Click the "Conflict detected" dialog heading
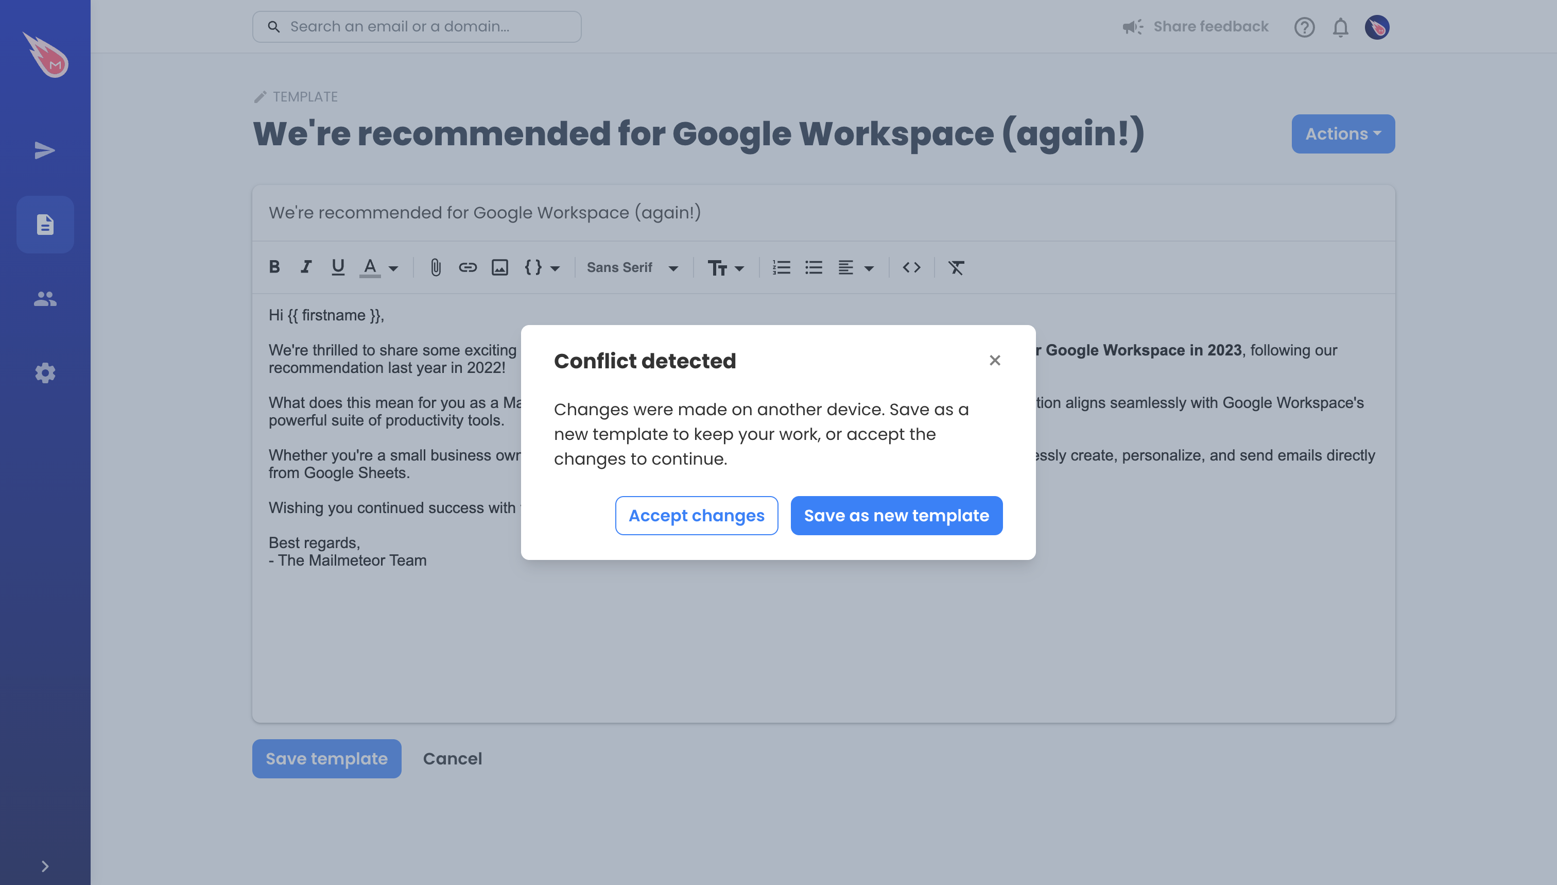This screenshot has height=885, width=1557. coord(645,361)
